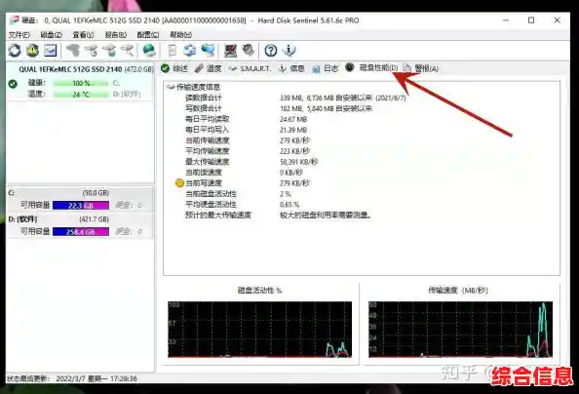The height and width of the screenshot is (394, 579).
Task: Click the 24.67 MB value
Action: pos(293,119)
